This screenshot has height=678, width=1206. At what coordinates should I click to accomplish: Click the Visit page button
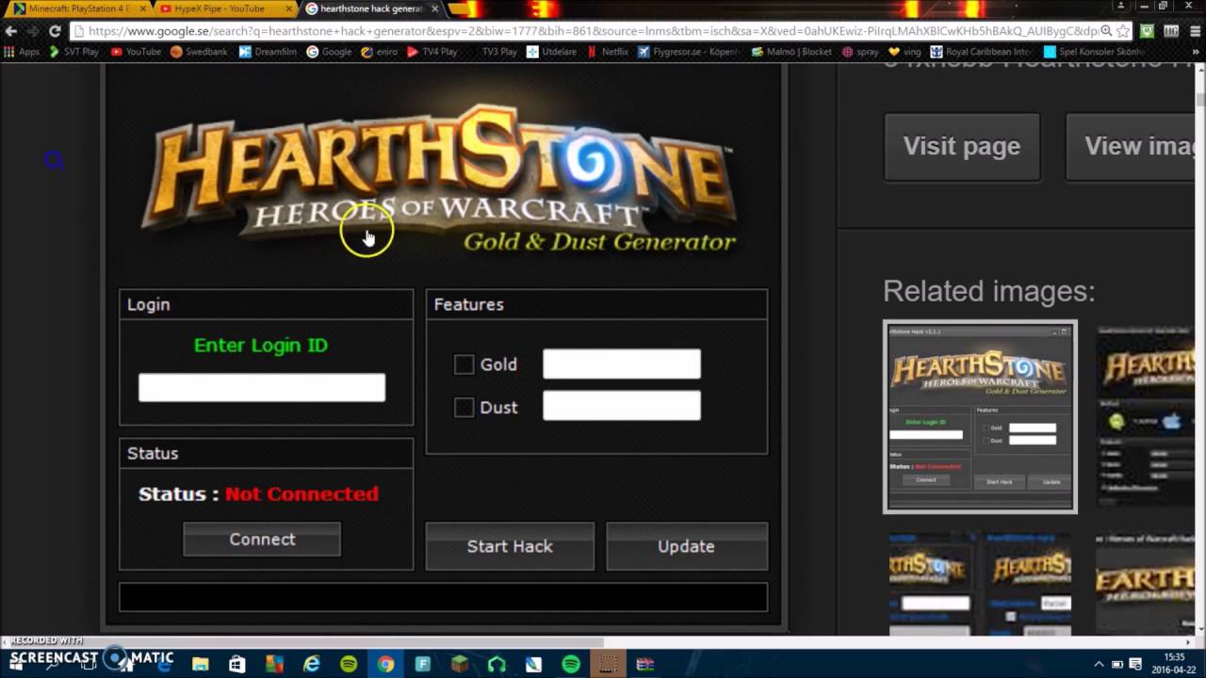click(x=962, y=146)
